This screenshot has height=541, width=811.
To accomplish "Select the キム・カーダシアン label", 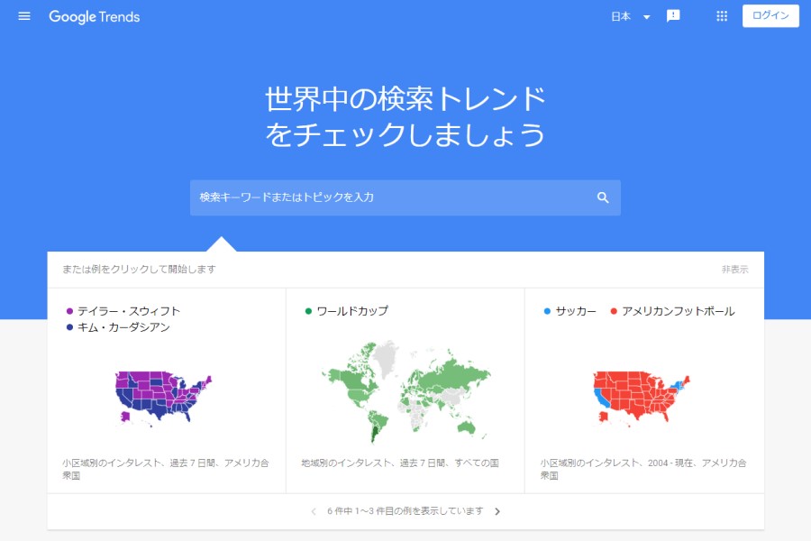I will click(x=123, y=327).
